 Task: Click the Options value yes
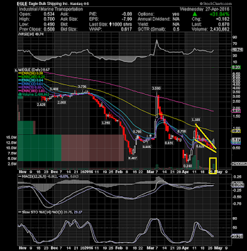[175, 14]
